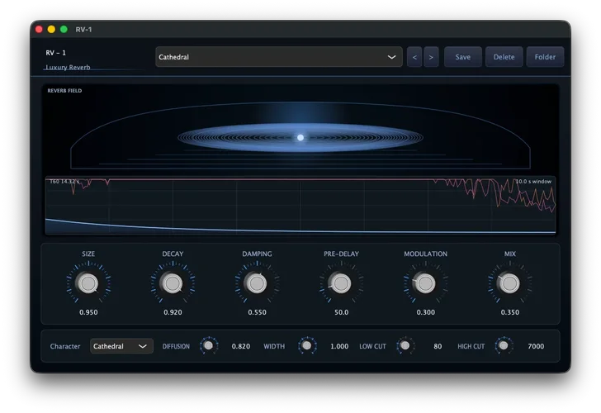Screen dimensions: 601x413
Task: Click the MODULATION value 0.300
Action: (x=425, y=312)
